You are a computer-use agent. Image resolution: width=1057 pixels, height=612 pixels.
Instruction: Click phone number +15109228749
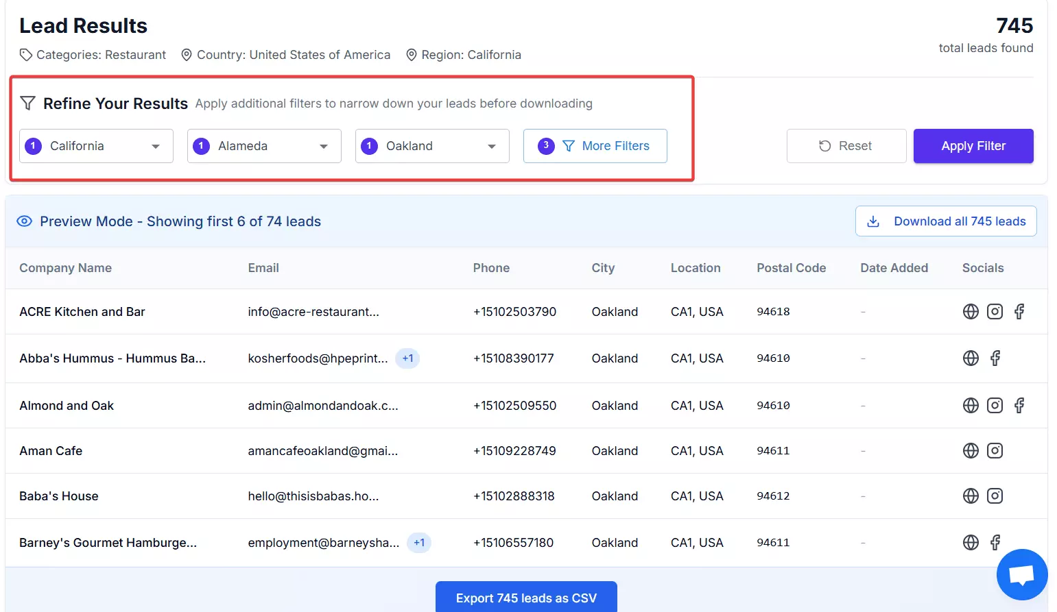(514, 451)
